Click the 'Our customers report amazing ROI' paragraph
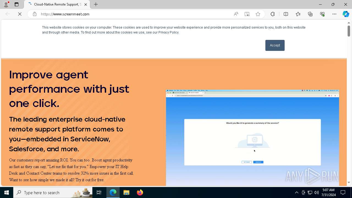This screenshot has width=352, height=198. 71,170
